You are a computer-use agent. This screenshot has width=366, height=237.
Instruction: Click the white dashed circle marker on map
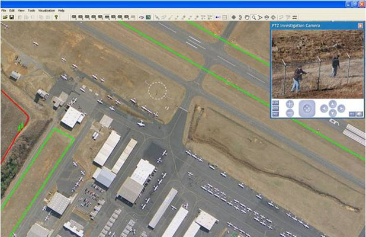158,91
